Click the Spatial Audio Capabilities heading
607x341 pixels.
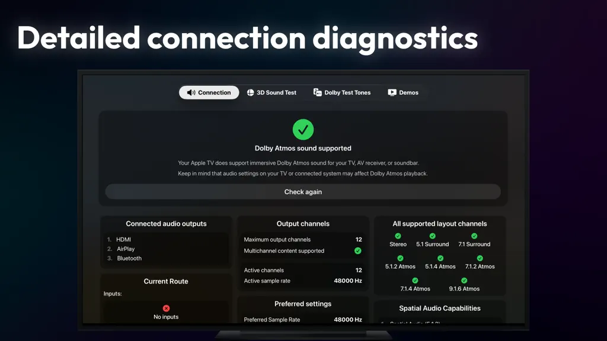click(x=440, y=308)
